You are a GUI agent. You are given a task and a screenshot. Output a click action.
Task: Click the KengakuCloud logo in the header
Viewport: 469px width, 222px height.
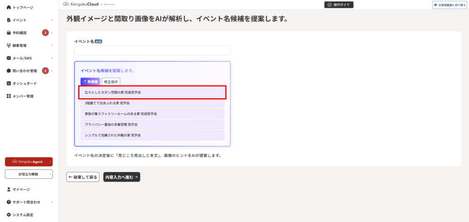click(88, 5)
